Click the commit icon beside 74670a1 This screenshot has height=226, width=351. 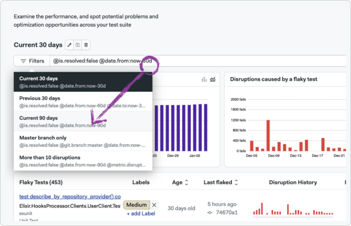210,213
